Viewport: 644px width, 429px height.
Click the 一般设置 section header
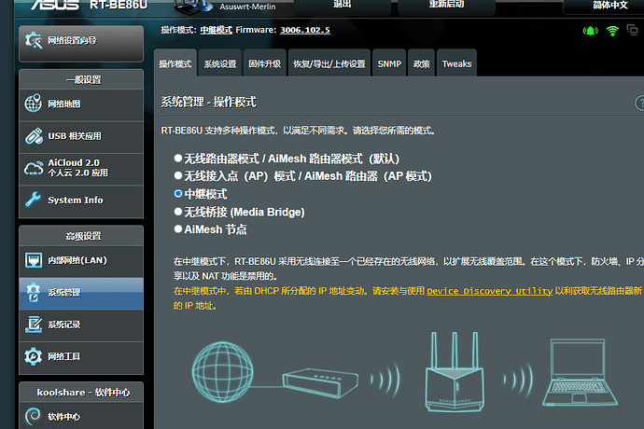point(83,79)
